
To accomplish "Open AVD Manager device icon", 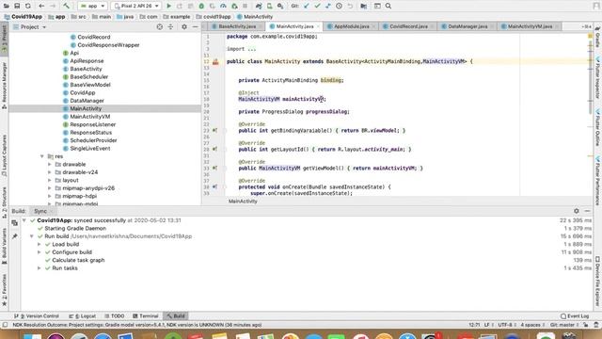I will click(x=270, y=6).
